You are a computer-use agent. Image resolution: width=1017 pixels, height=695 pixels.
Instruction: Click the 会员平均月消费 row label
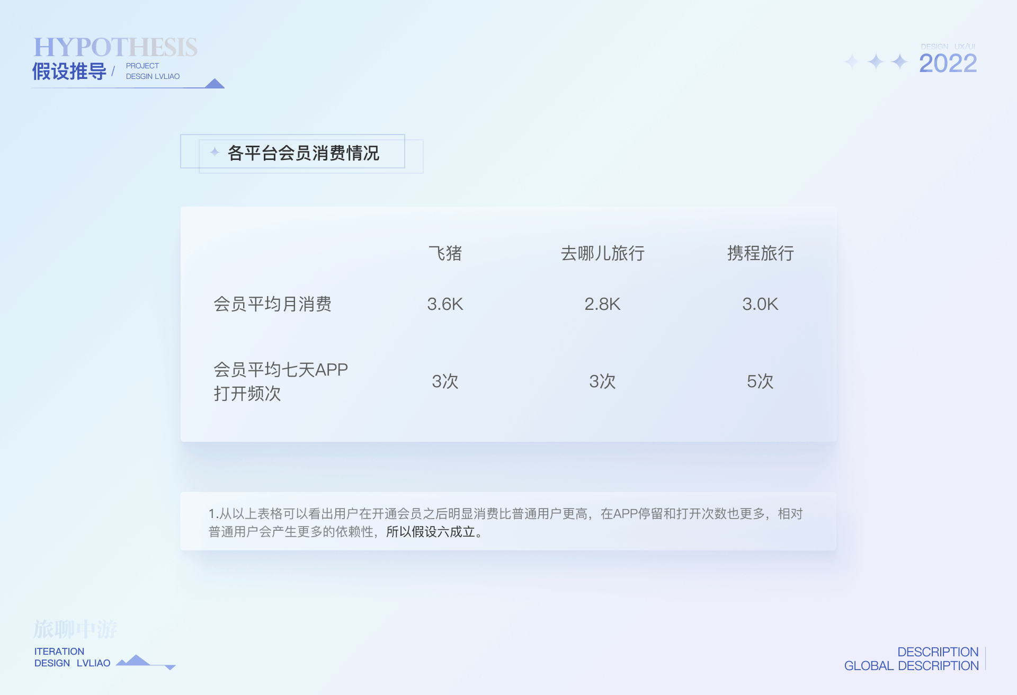[272, 304]
